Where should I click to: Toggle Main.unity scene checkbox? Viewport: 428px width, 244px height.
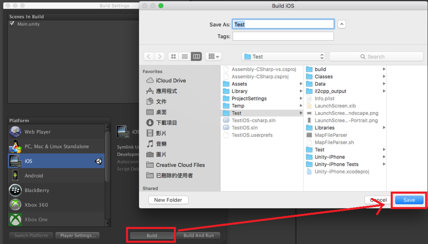[12, 23]
